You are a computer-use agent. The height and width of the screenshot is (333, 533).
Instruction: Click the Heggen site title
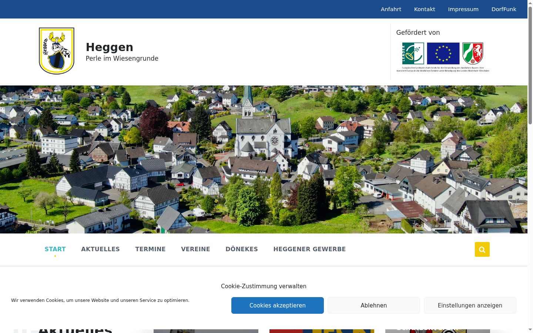[x=110, y=47]
